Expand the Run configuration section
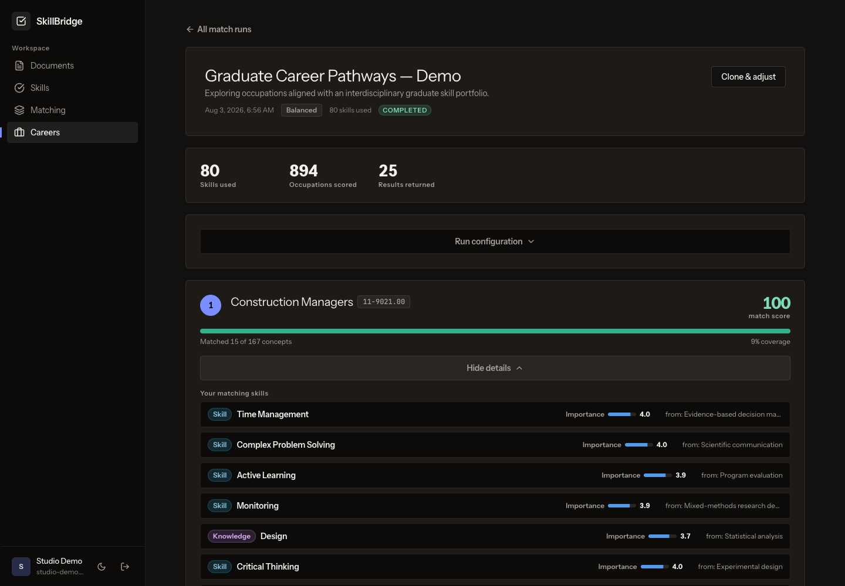Image resolution: width=845 pixels, height=586 pixels. pyautogui.click(x=495, y=241)
